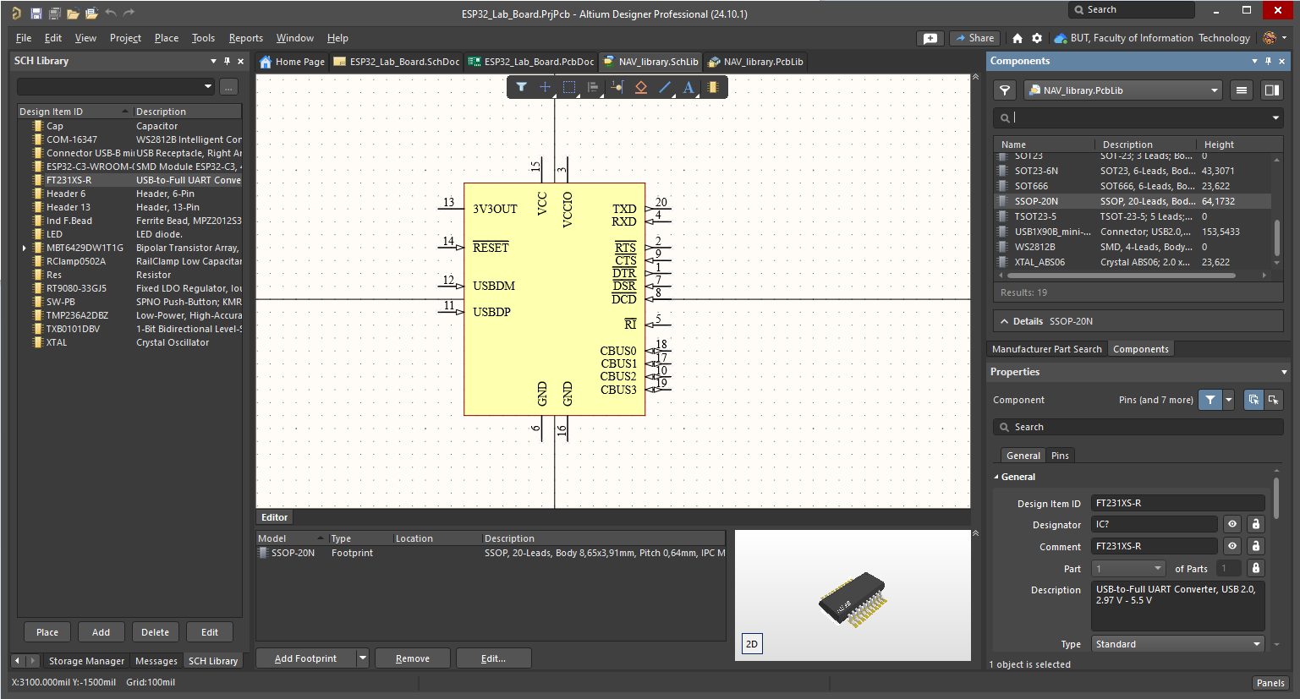The image size is (1300, 699).
Task: Open NAV_library.PcbLib library dropdown
Action: [x=1215, y=90]
